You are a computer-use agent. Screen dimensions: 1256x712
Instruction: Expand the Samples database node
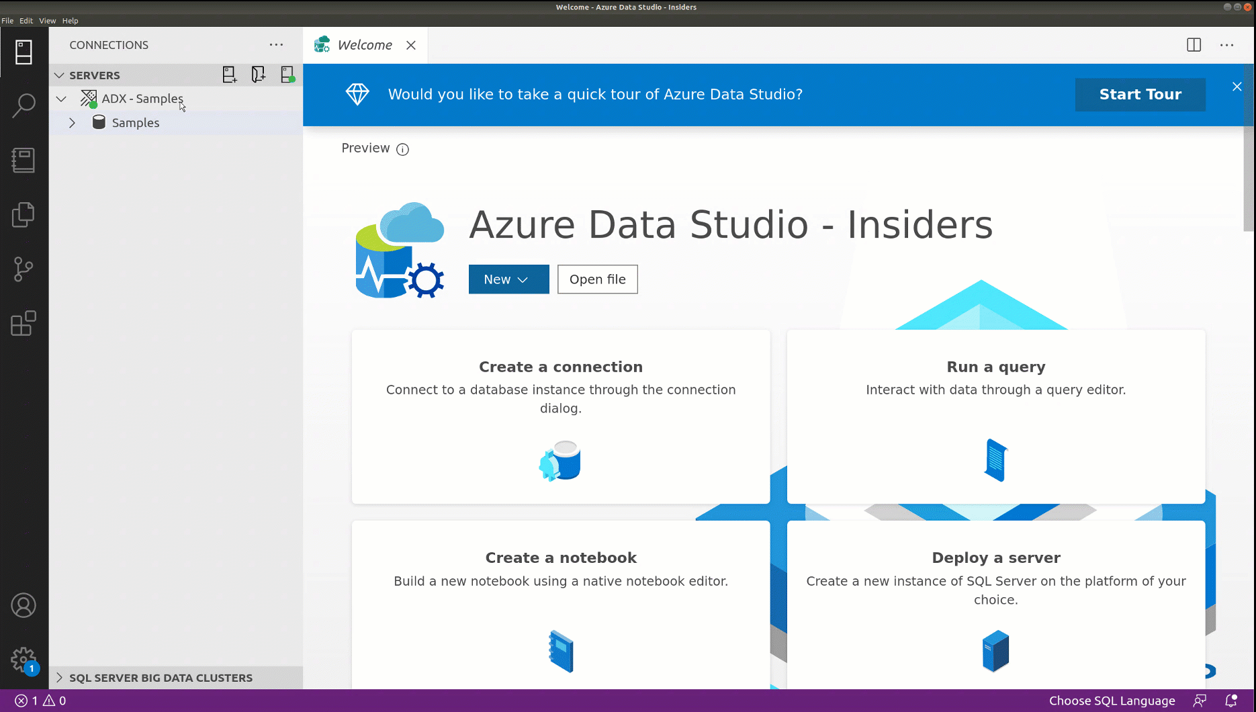(x=72, y=122)
